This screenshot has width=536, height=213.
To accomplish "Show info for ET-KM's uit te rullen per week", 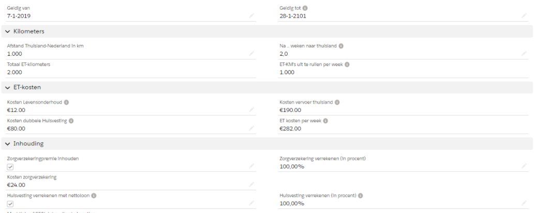I will [347, 64].
